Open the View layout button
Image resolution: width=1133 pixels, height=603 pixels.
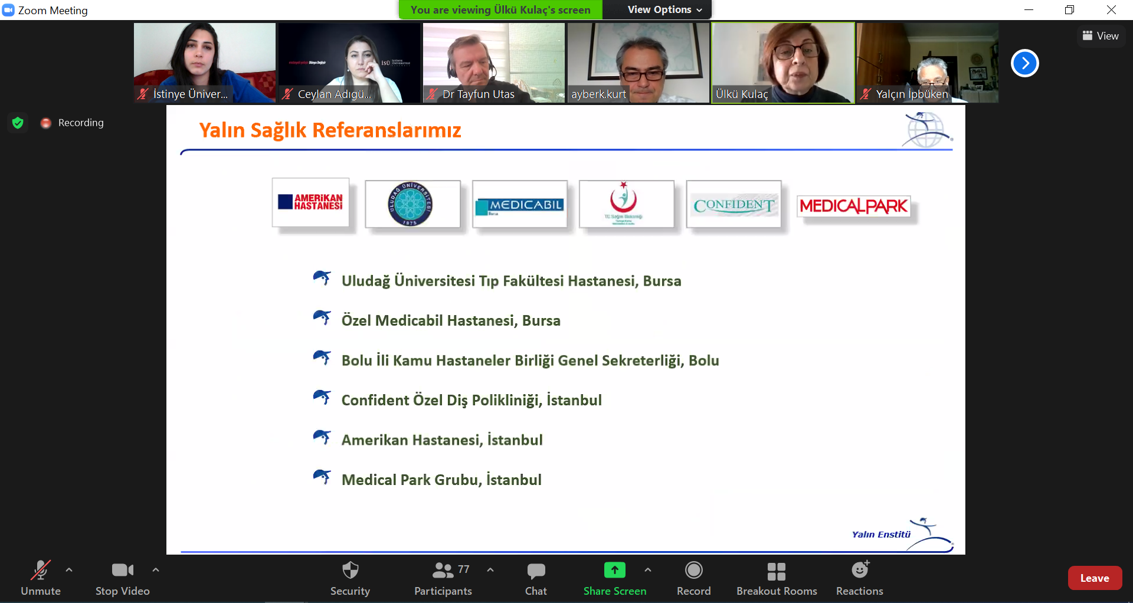(x=1101, y=36)
